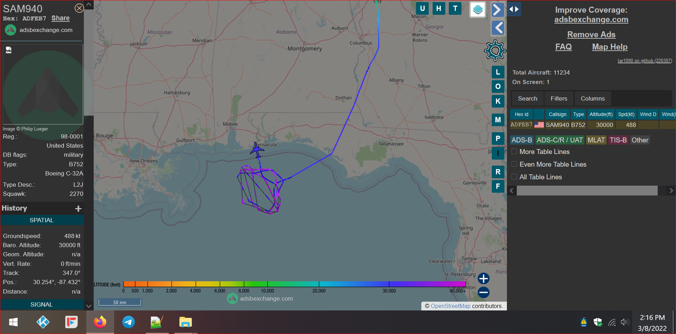Viewport: 676px width, 334px height.
Task: Open the Columns tab
Action: click(593, 98)
